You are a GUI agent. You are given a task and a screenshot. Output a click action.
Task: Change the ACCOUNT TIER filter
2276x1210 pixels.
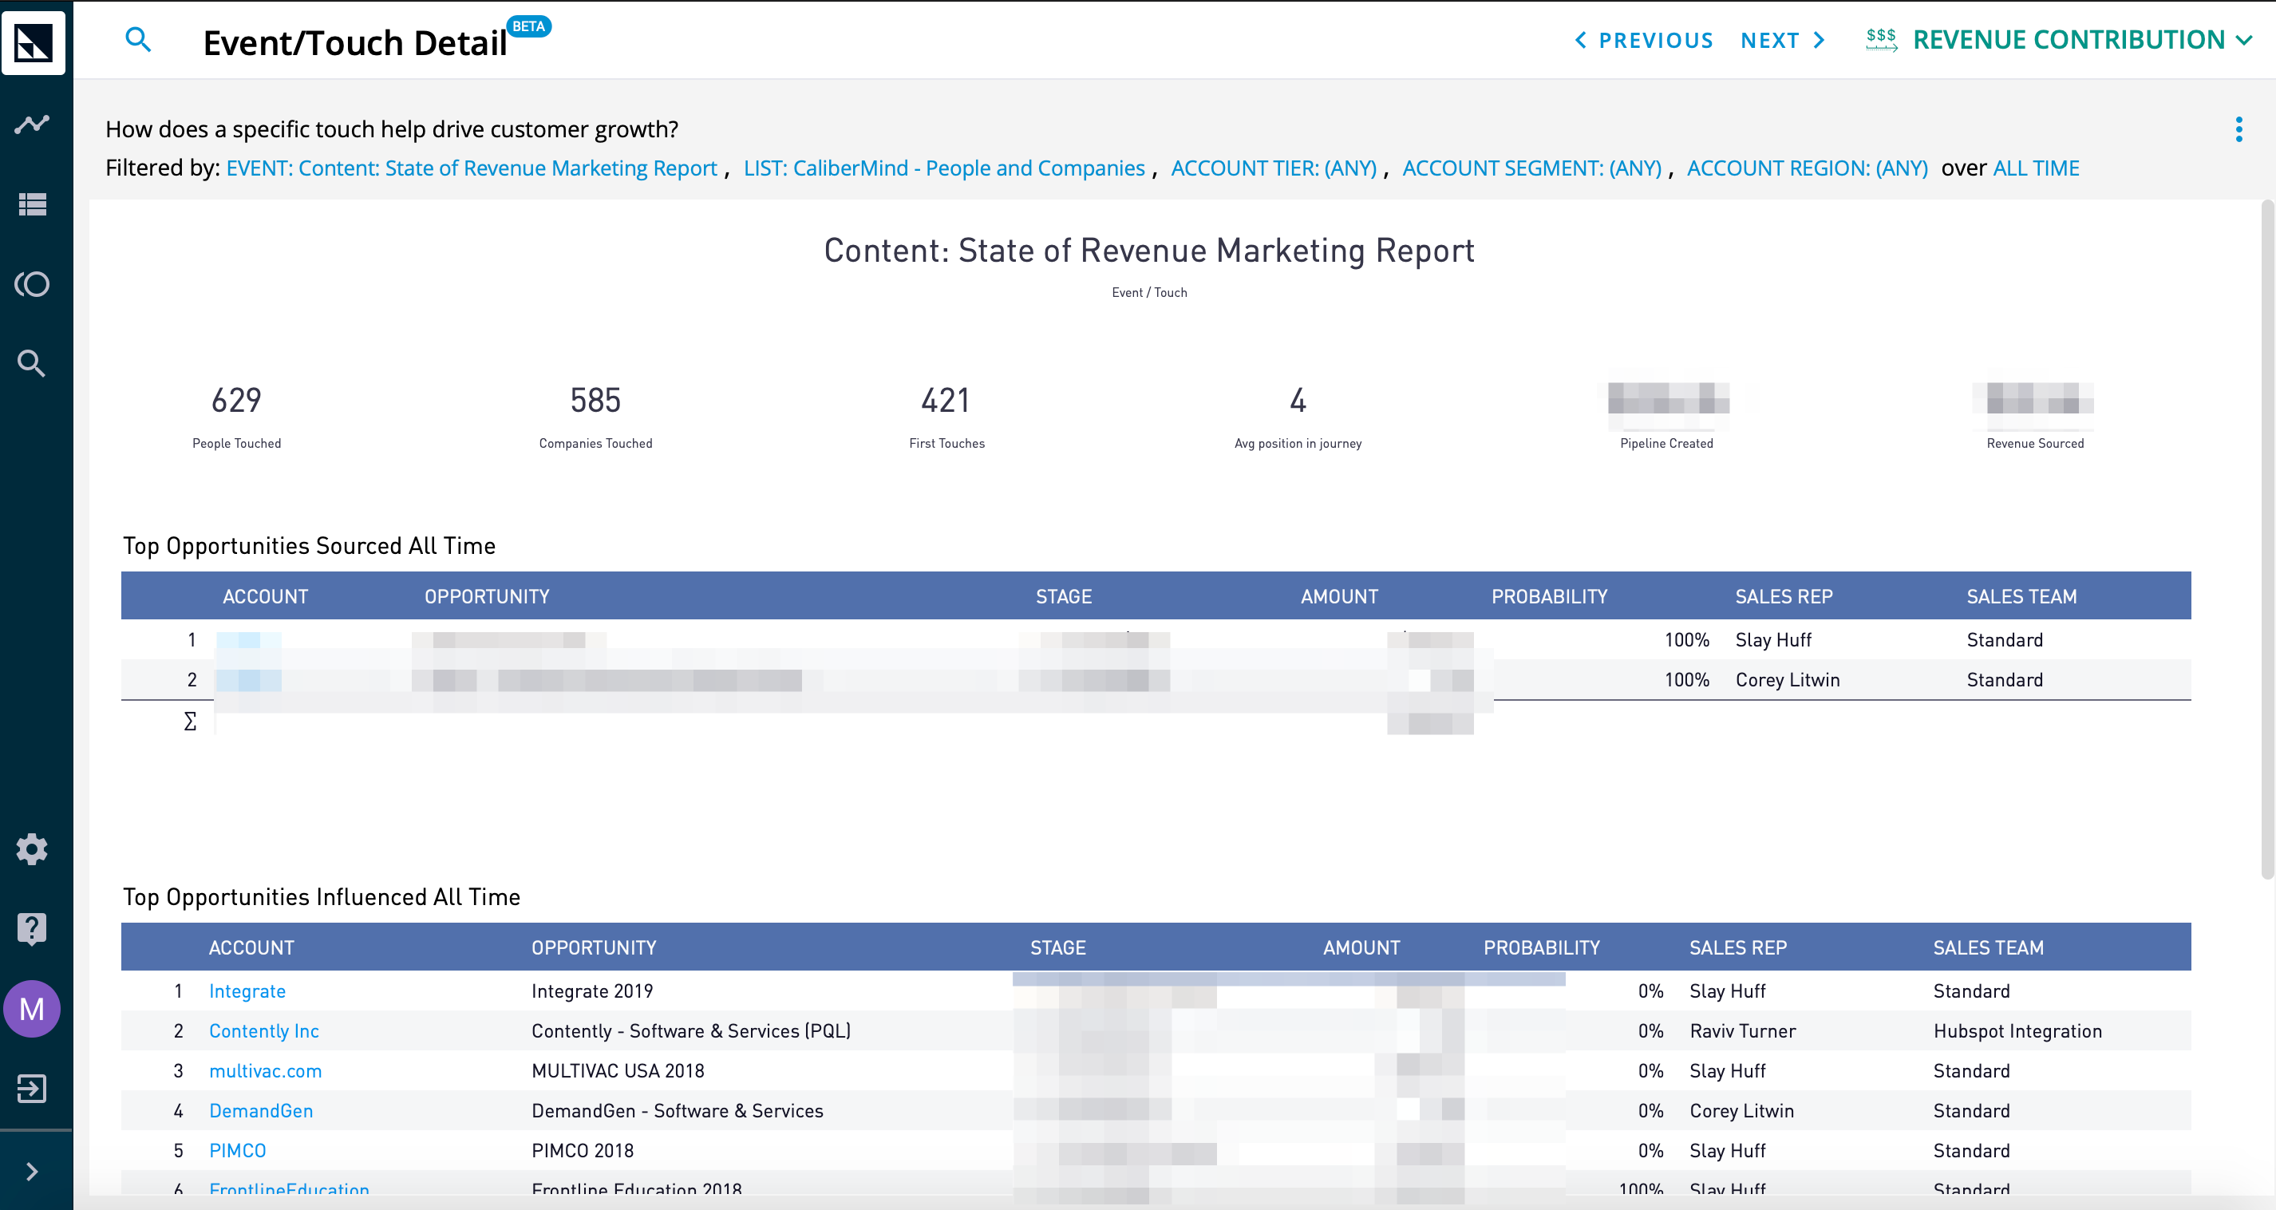pyautogui.click(x=1273, y=168)
